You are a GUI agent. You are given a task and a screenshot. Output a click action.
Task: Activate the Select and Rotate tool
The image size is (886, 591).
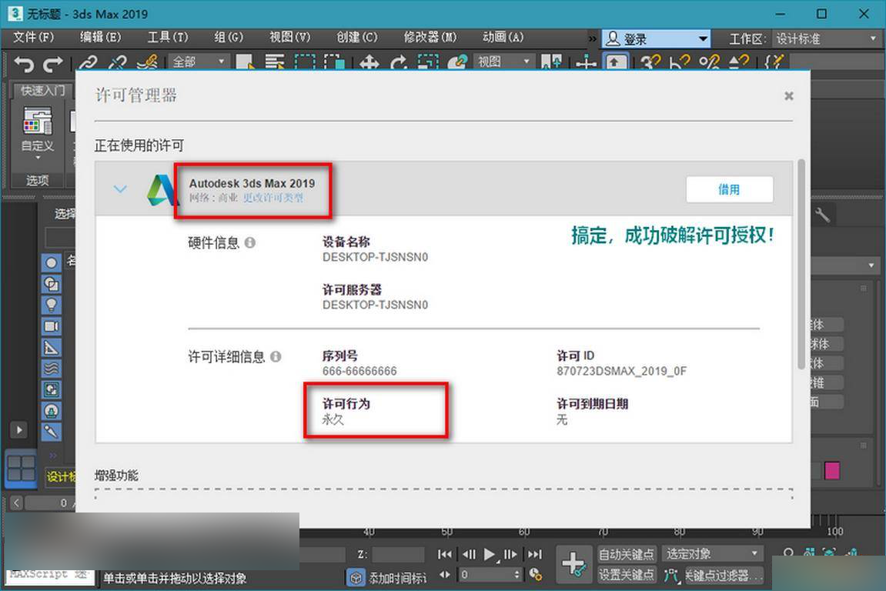click(x=399, y=62)
